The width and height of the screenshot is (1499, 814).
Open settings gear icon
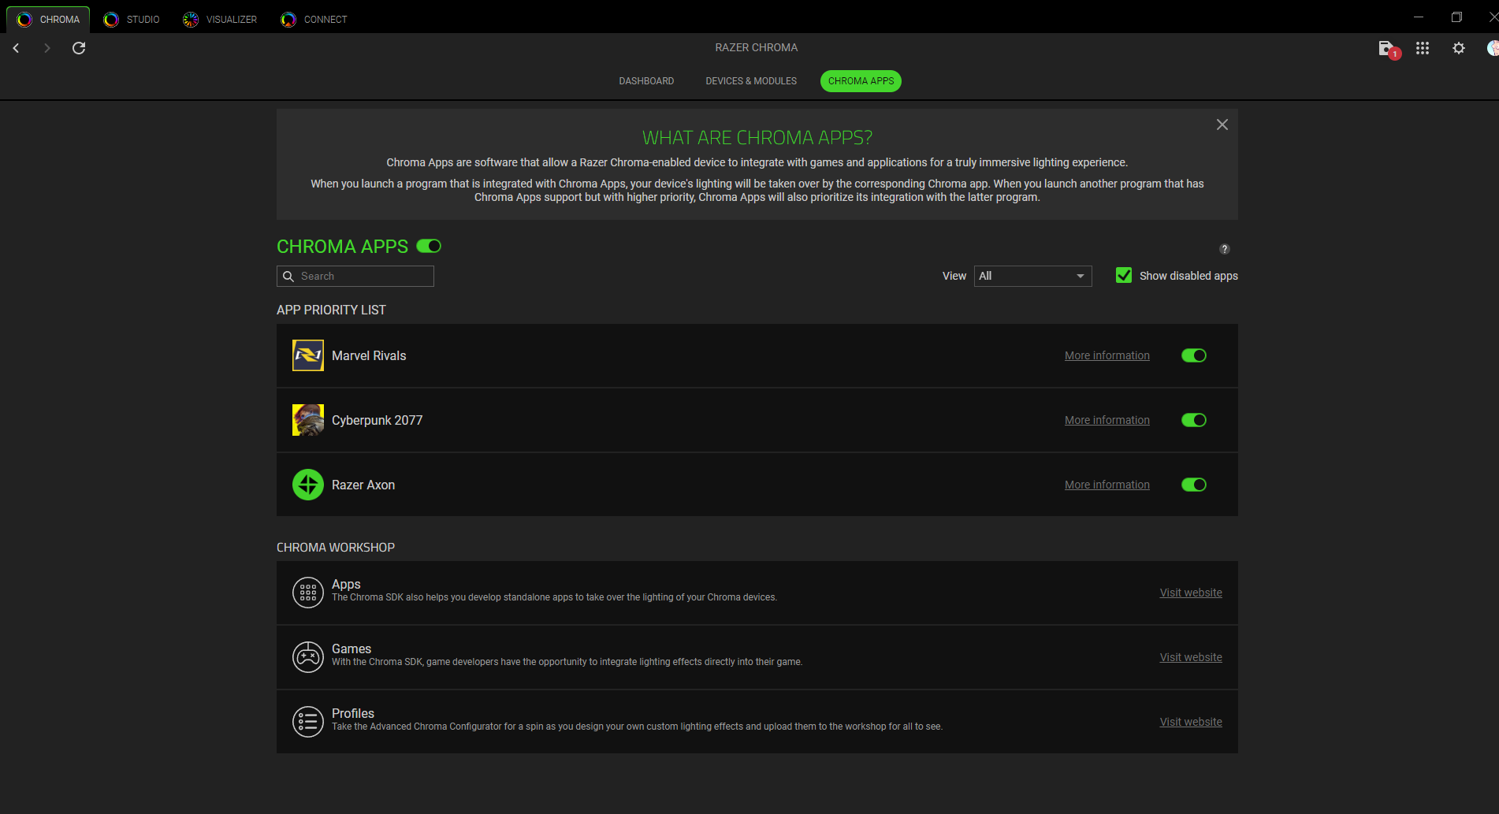point(1459,48)
